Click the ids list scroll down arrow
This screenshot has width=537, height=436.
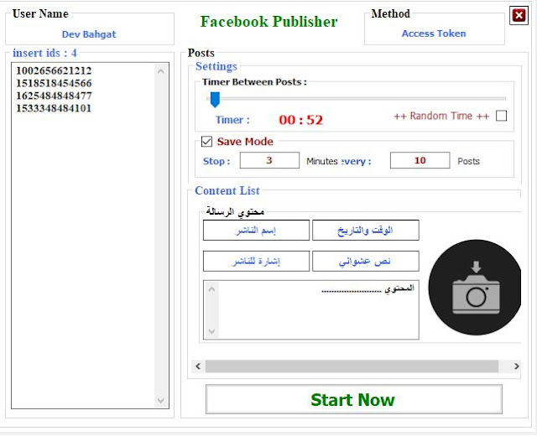tap(160, 400)
